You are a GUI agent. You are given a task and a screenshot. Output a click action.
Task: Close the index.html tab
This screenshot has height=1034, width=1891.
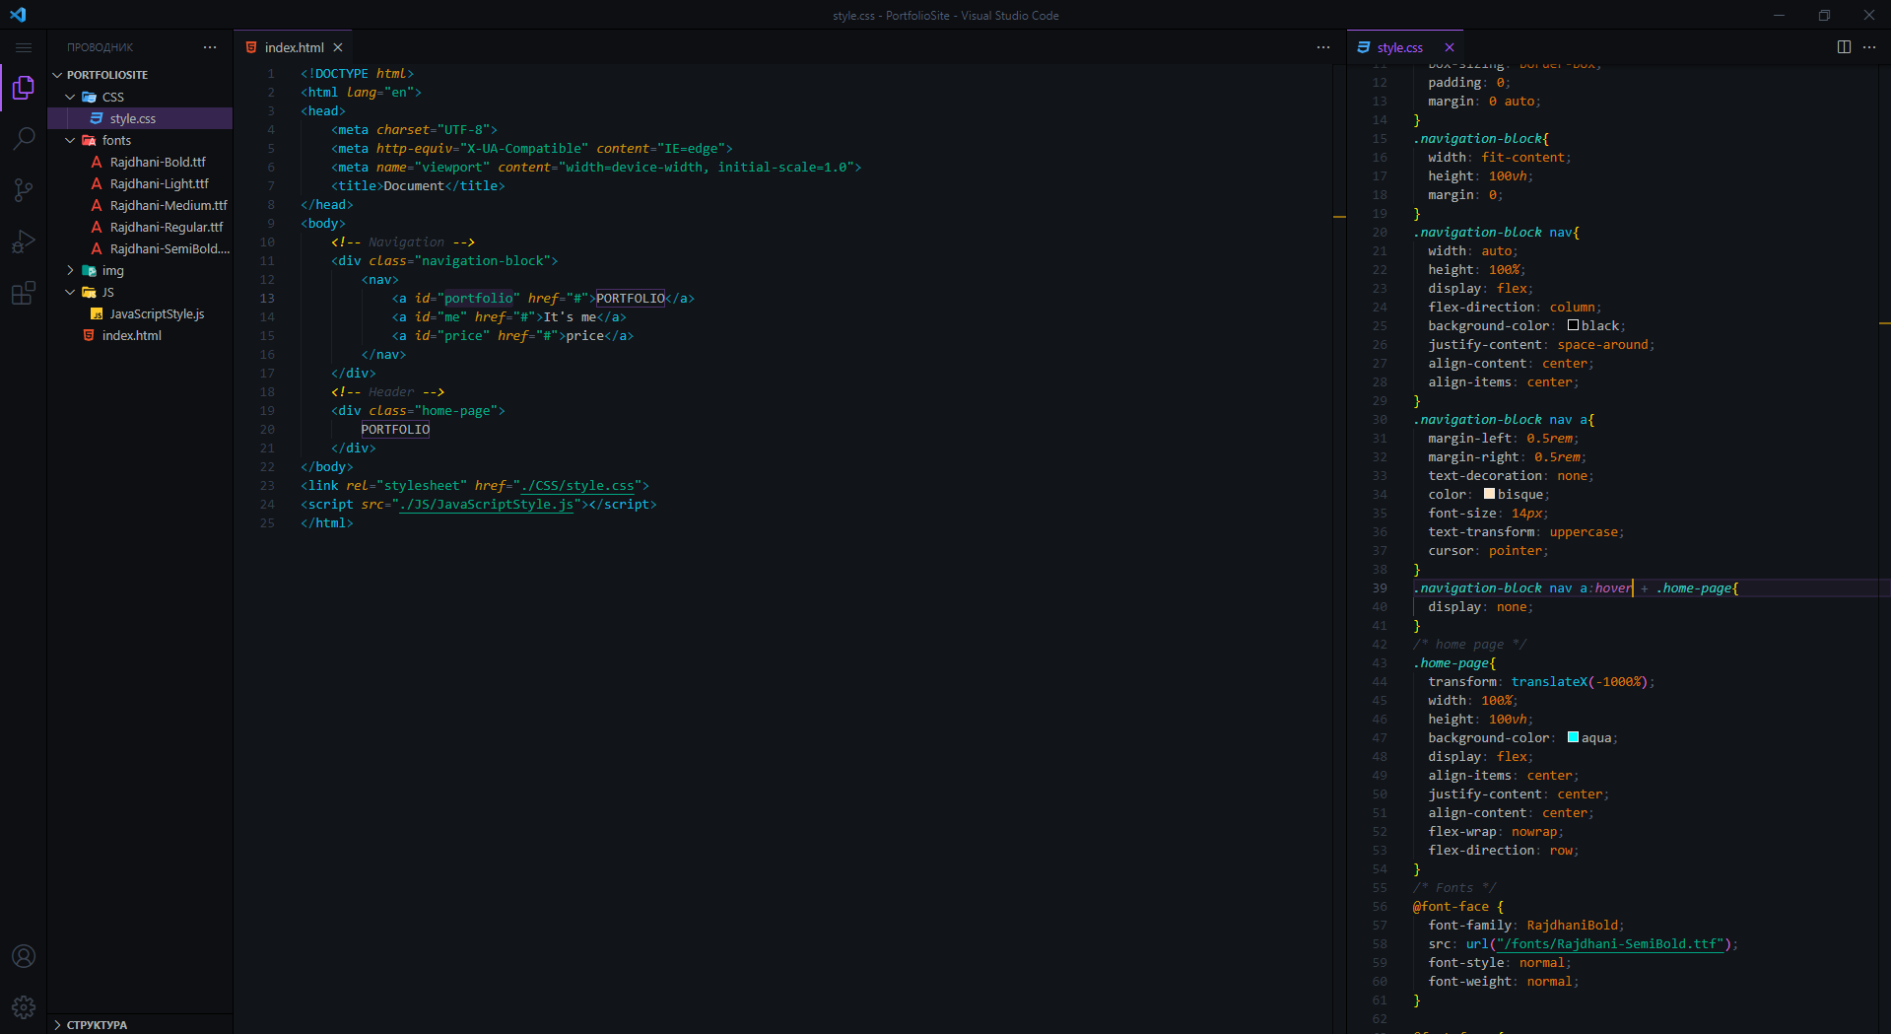[x=338, y=47]
